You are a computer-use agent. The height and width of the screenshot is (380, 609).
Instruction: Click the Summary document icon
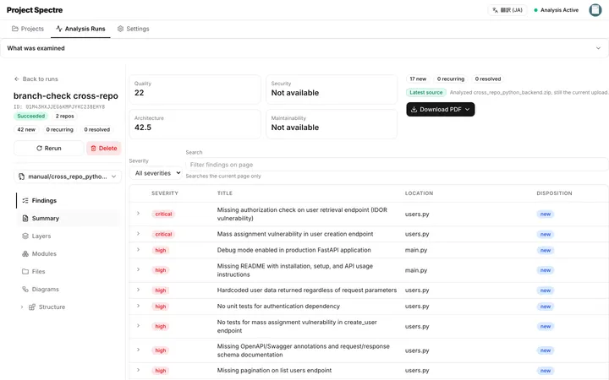[x=25, y=219]
